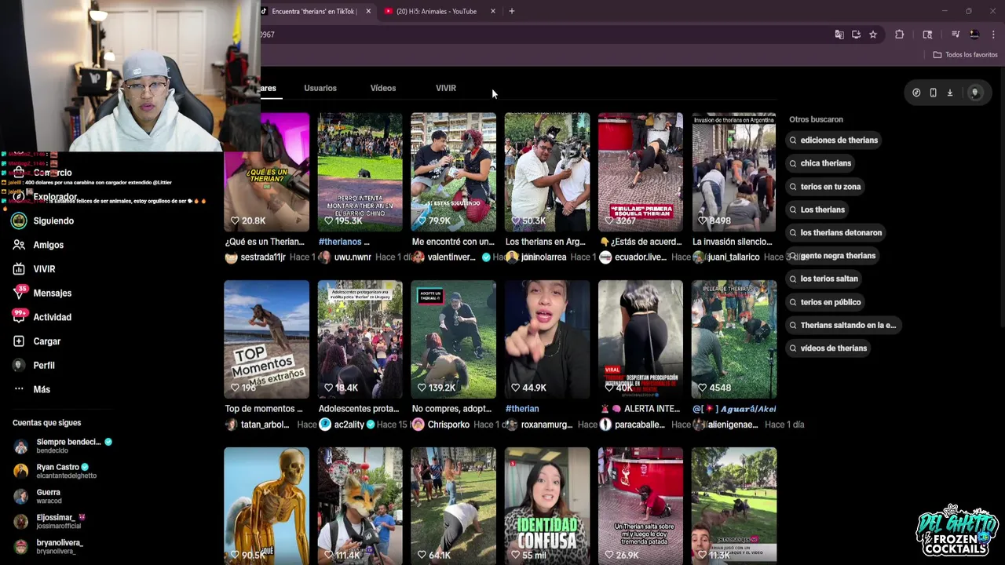The image size is (1005, 565).
Task: Open the Chrome extensions puzzle icon
Action: (x=900, y=35)
